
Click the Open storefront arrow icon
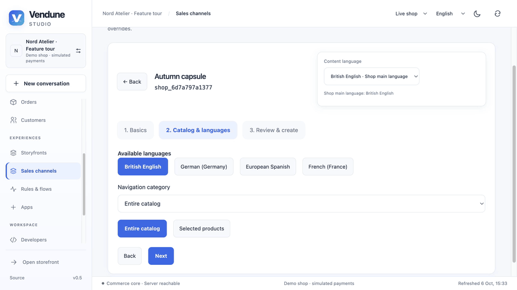(14, 262)
